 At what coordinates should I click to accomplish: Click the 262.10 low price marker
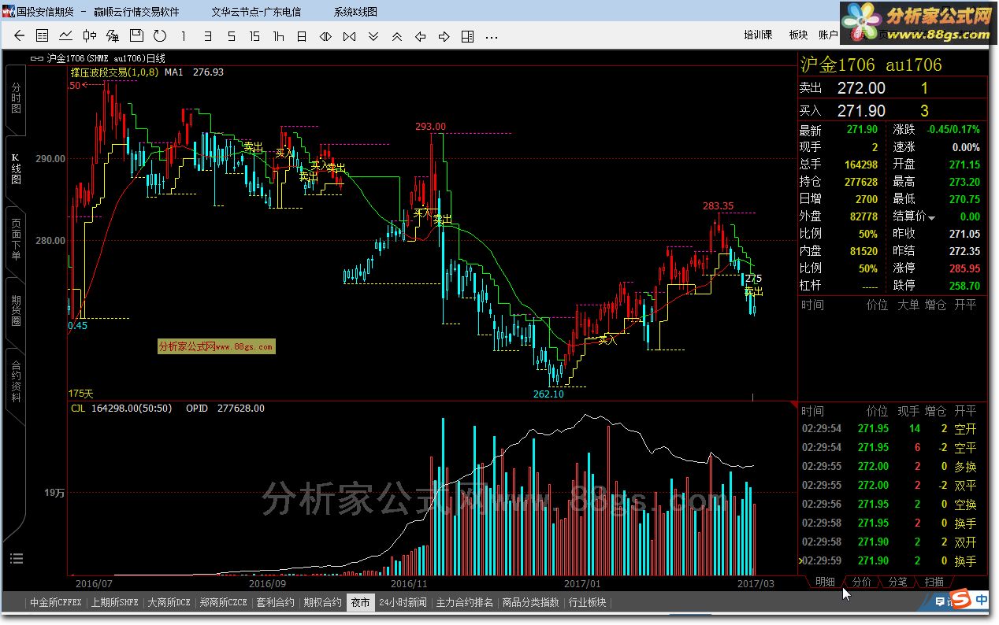[548, 394]
